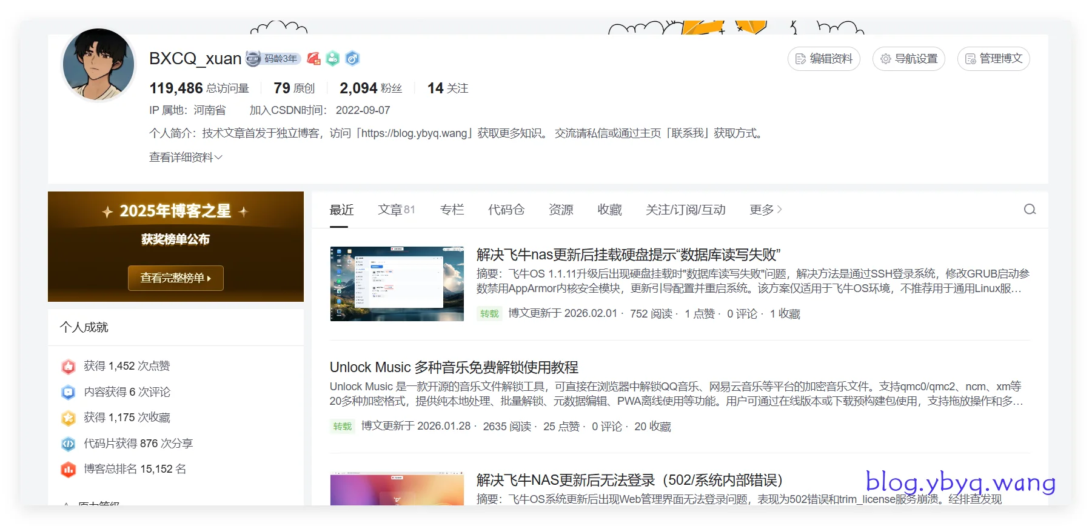Click the 查看完整榜单 button on banner
1092x526 pixels.
(x=176, y=278)
